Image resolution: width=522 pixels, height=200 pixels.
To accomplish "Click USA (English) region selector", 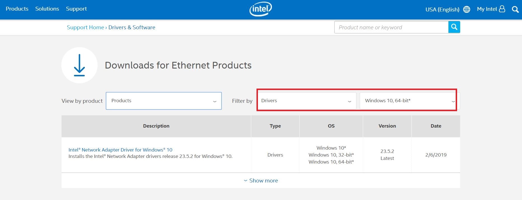I will pyautogui.click(x=442, y=9).
